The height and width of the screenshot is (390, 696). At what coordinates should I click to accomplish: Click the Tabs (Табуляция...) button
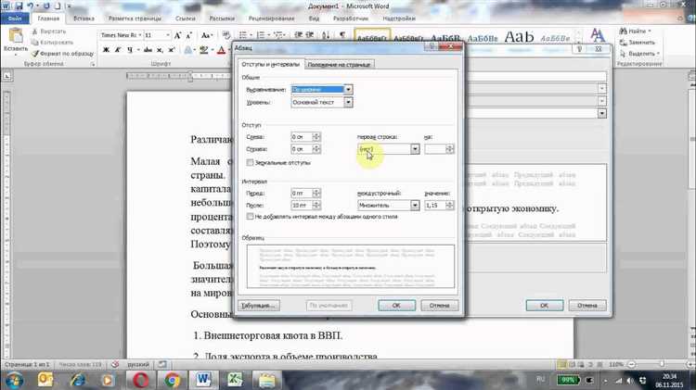tap(259, 306)
